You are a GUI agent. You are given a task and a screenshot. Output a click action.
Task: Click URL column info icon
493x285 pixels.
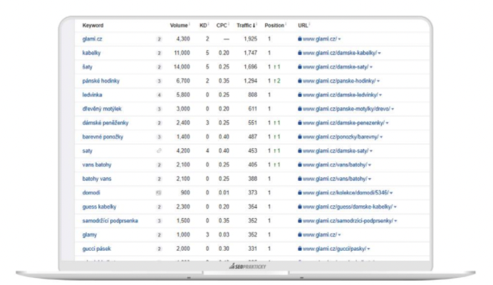click(309, 24)
